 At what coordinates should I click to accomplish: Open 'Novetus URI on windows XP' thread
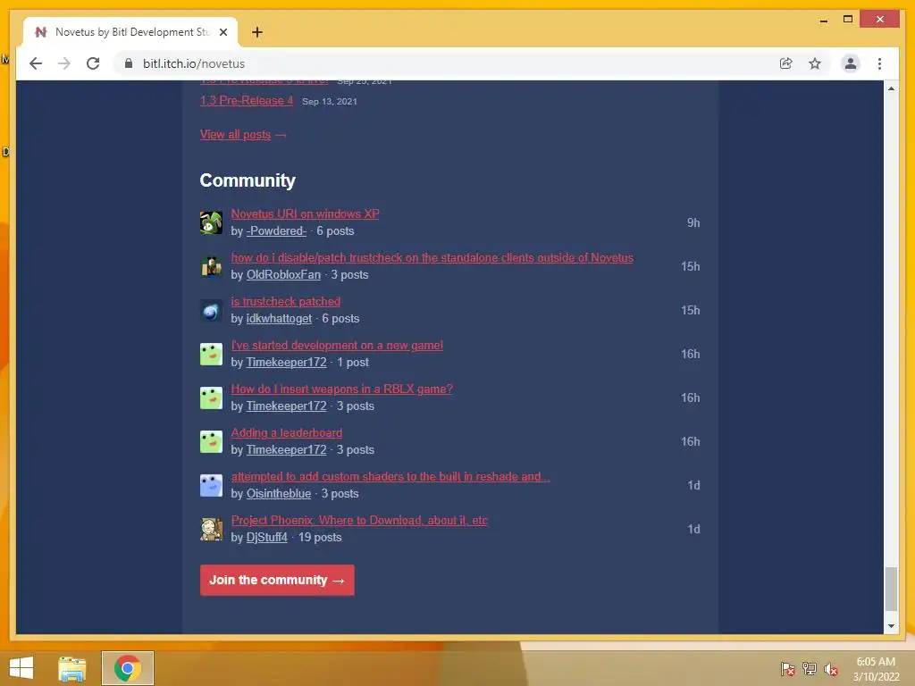[305, 214]
